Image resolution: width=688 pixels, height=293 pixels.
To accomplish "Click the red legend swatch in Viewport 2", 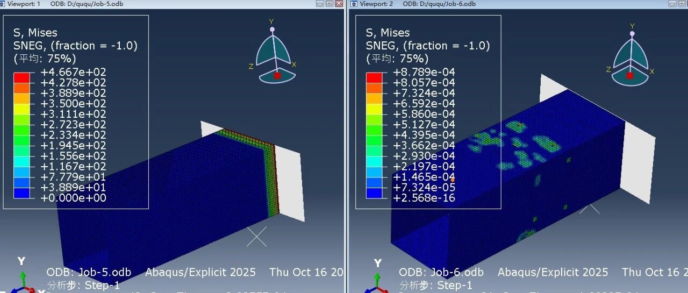I will [x=374, y=77].
